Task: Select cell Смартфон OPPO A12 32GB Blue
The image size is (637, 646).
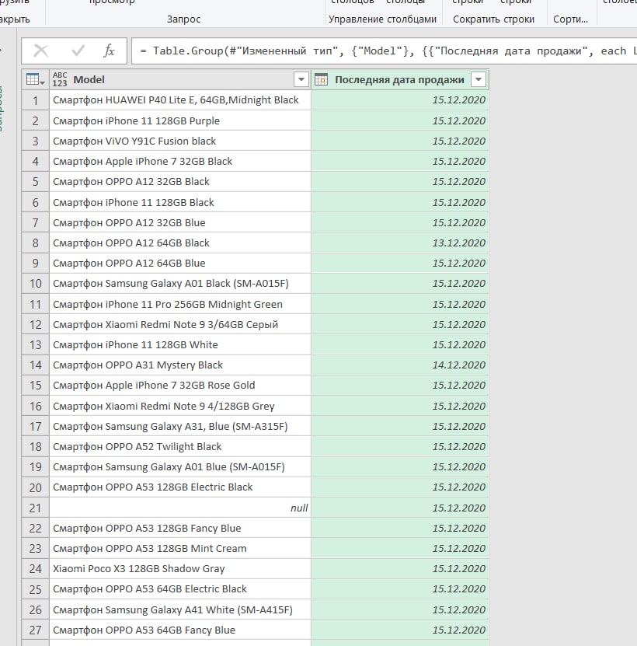Action: pos(180,222)
